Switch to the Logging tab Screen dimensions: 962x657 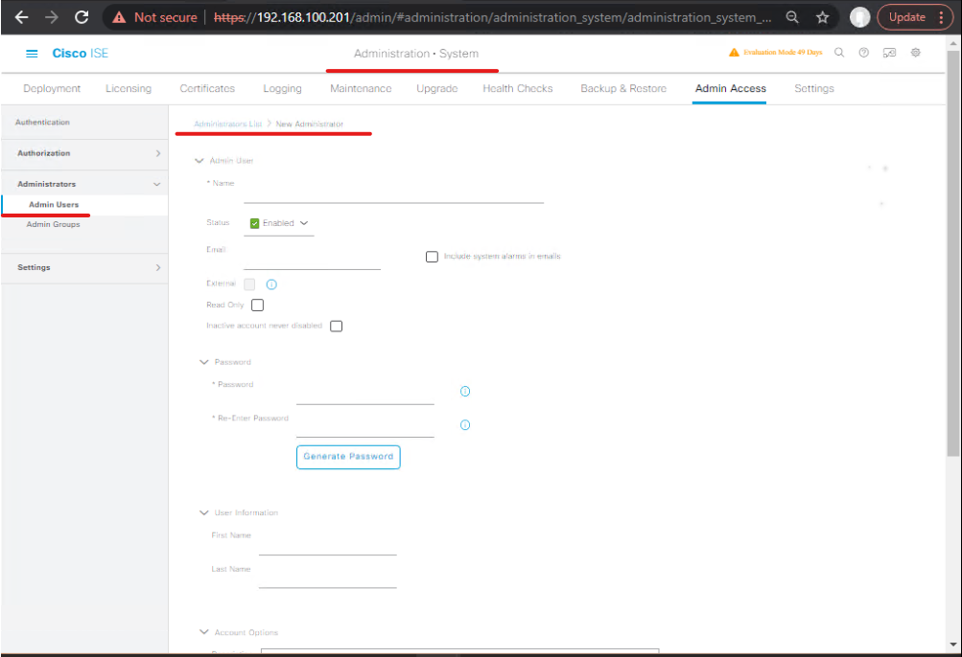click(282, 88)
